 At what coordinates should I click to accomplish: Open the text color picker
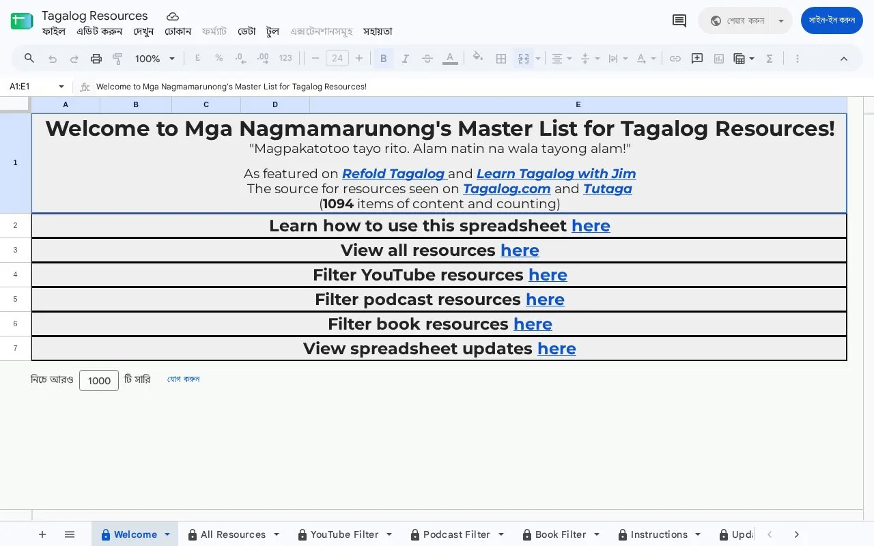tap(450, 59)
